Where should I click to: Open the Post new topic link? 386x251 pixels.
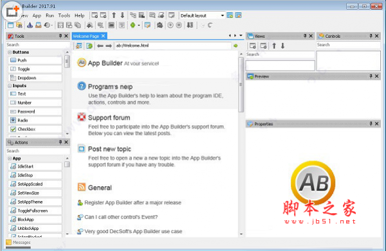(109, 149)
